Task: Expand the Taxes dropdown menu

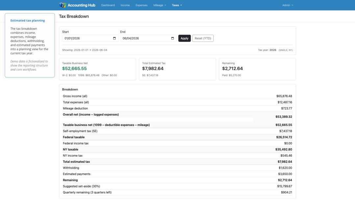Action: [x=177, y=5]
